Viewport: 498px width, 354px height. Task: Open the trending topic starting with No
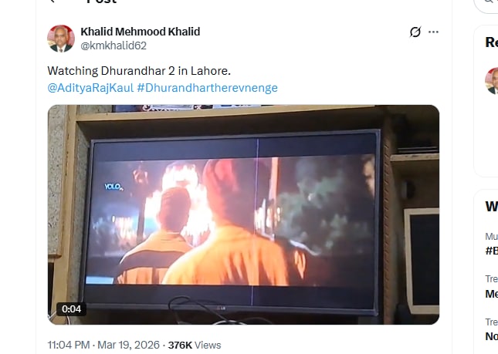[x=491, y=336]
